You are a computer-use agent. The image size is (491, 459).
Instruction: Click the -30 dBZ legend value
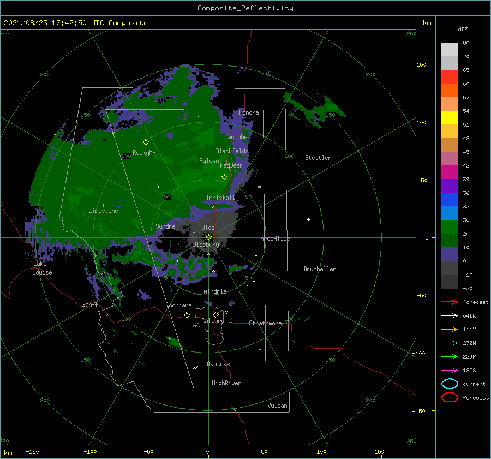click(x=468, y=288)
